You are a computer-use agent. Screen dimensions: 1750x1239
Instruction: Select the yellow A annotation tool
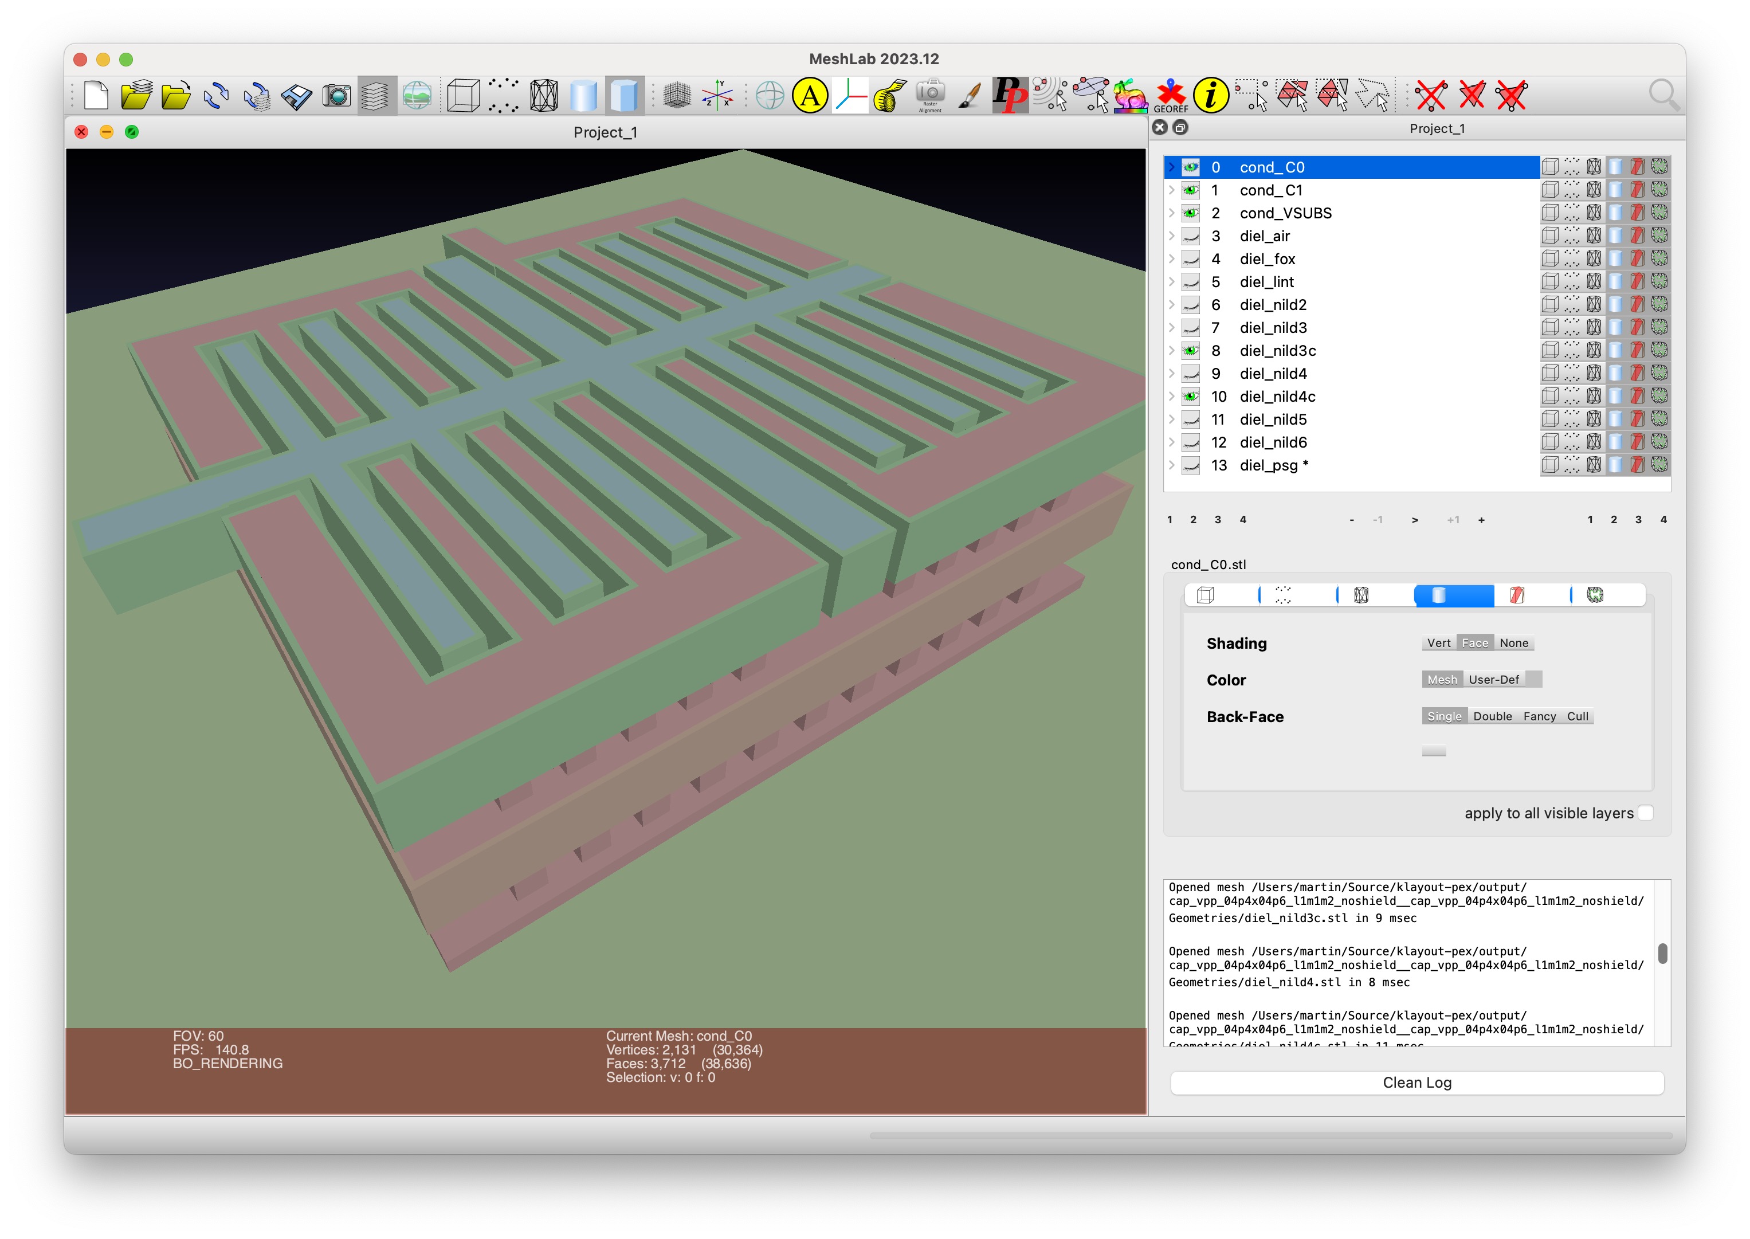coord(810,95)
